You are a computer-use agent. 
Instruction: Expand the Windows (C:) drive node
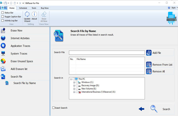click(74, 82)
